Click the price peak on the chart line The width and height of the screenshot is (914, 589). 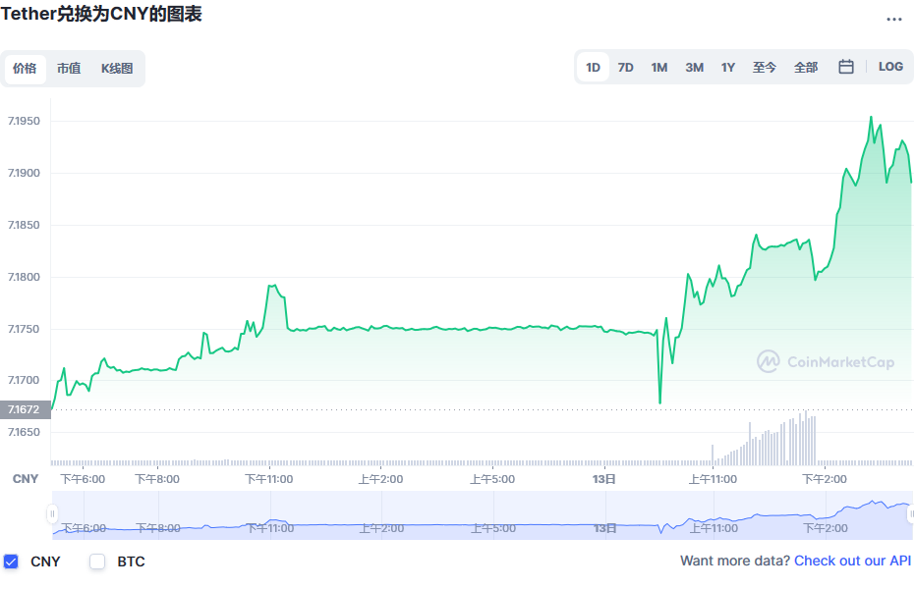(872, 118)
